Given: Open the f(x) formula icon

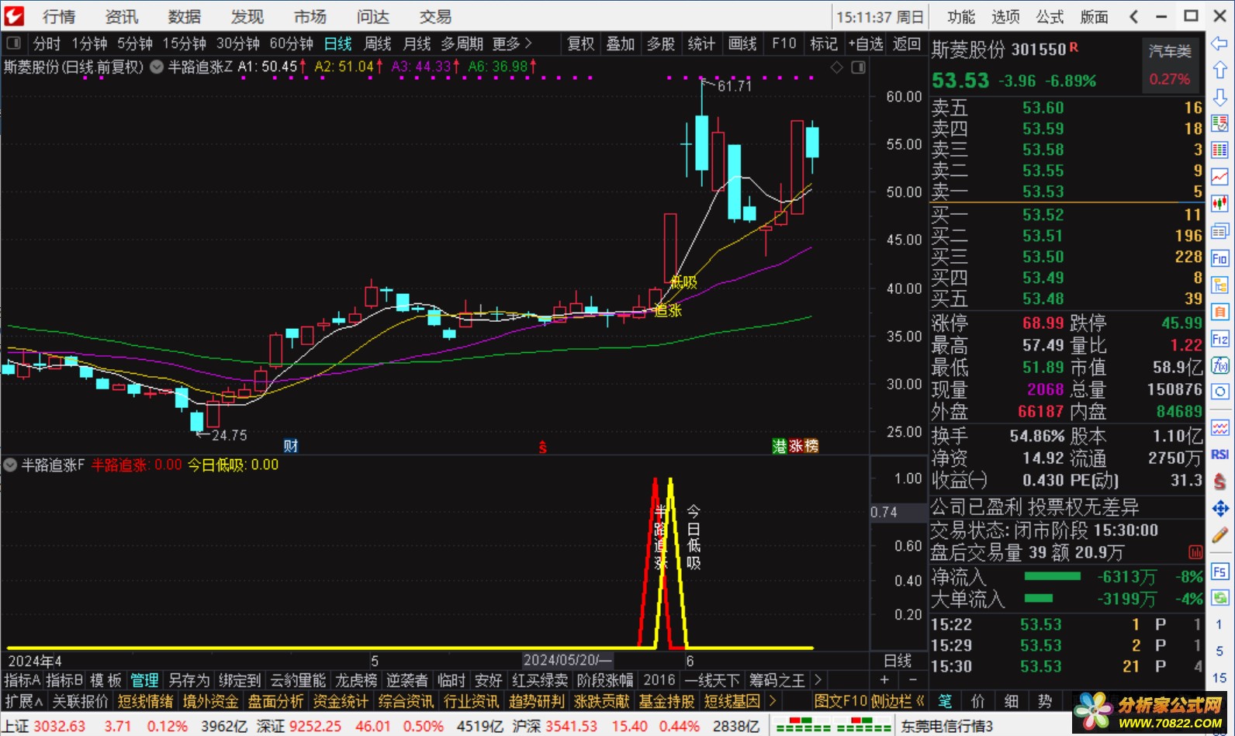Looking at the screenshot, I should pyautogui.click(x=1219, y=365).
